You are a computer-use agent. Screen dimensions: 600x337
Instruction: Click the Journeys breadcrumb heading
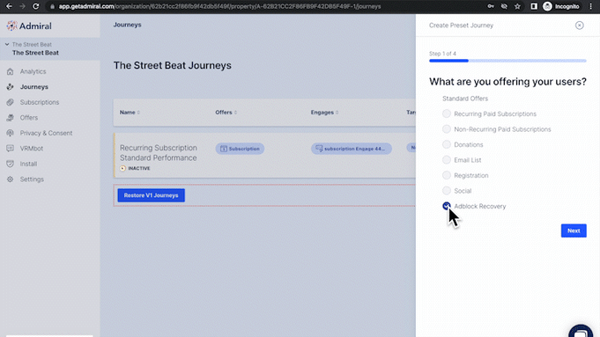[127, 25]
